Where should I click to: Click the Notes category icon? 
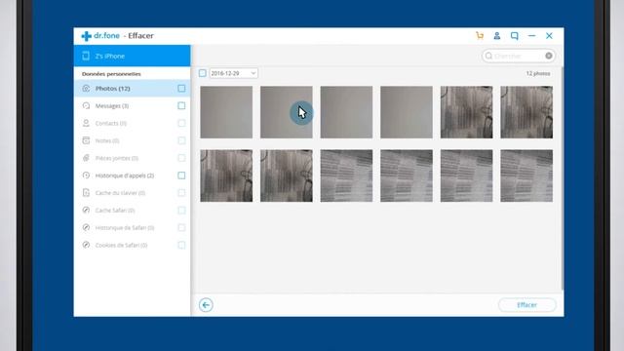[86, 140]
